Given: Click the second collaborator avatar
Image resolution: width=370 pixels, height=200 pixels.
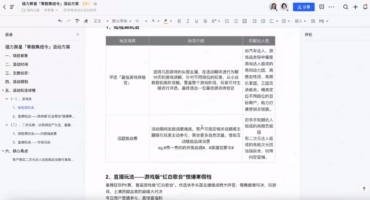Looking at the screenshot, I should [x=284, y=7].
